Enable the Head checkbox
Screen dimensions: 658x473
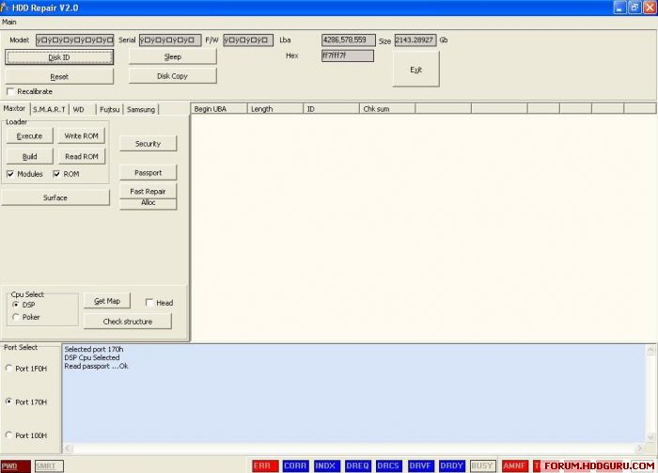[149, 303]
